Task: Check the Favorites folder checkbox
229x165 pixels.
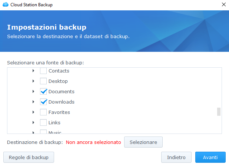Action: pos(43,112)
